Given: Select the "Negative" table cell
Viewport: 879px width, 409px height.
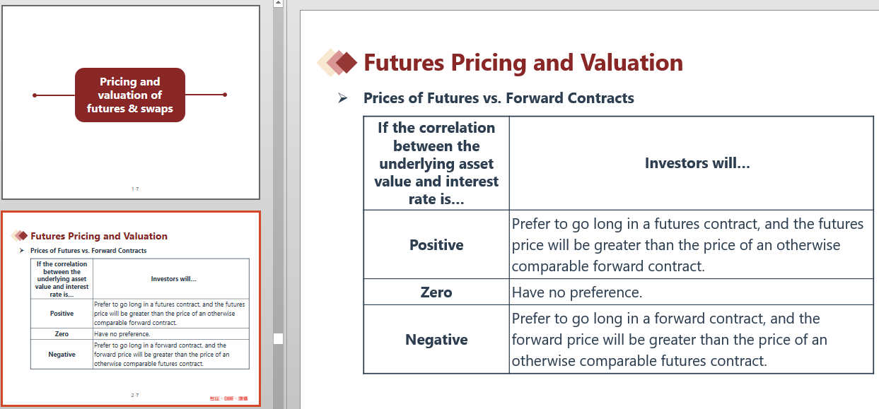Looking at the screenshot, I should click(x=436, y=340).
